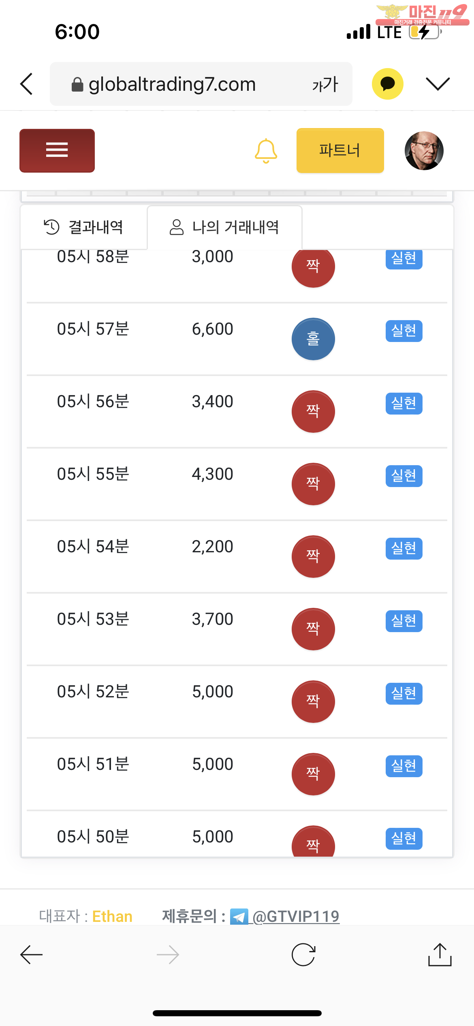474x1026 pixels.
Task: Expand the top-right down chevron
Action: [x=438, y=84]
